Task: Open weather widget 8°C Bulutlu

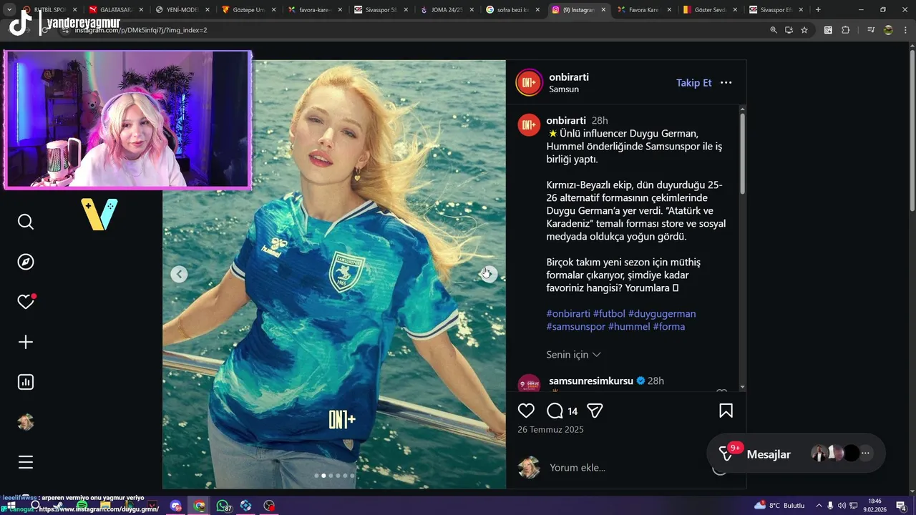Action: point(779,506)
